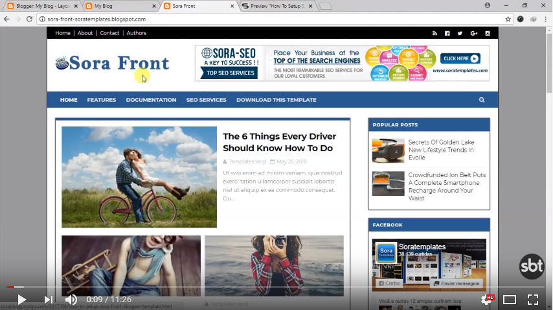
Task: Open the Twitter icon in top bar
Action: pos(460,33)
